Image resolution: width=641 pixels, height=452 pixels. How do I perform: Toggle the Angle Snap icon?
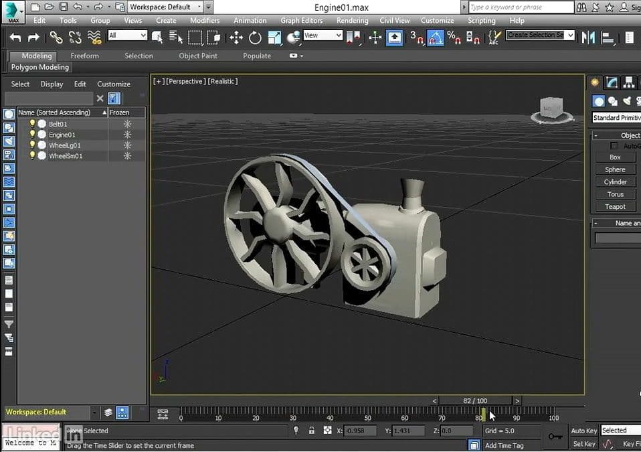click(x=435, y=37)
